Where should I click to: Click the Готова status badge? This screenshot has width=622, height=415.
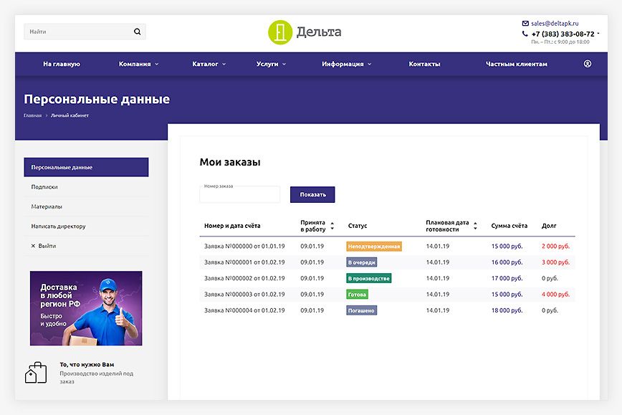pos(357,295)
